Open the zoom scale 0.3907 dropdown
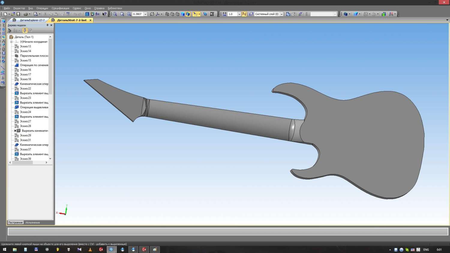This screenshot has height=253, width=450. point(145,14)
